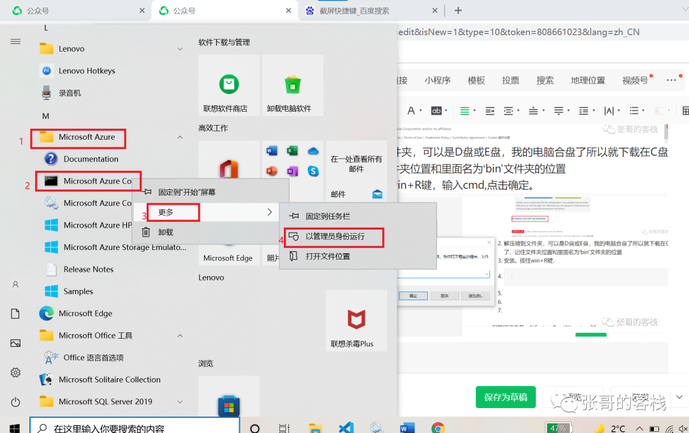Click the font color A icon in editor
The height and width of the screenshot is (433, 689).
click(411, 111)
